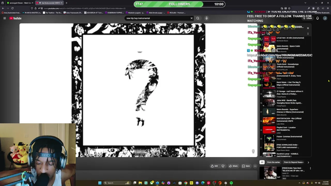Open the Create button in YouTube

tap(308, 18)
